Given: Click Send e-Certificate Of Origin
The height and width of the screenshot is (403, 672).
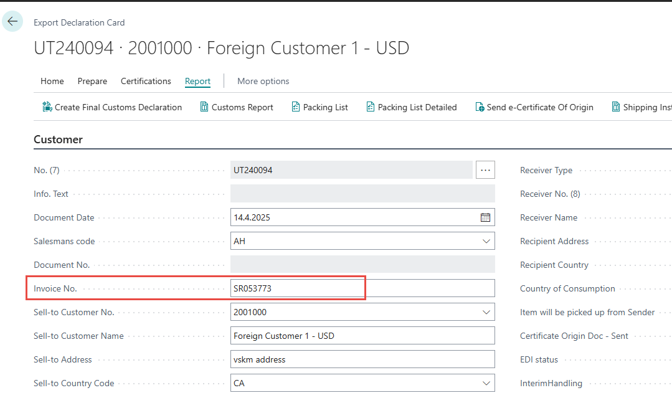Looking at the screenshot, I should 534,107.
